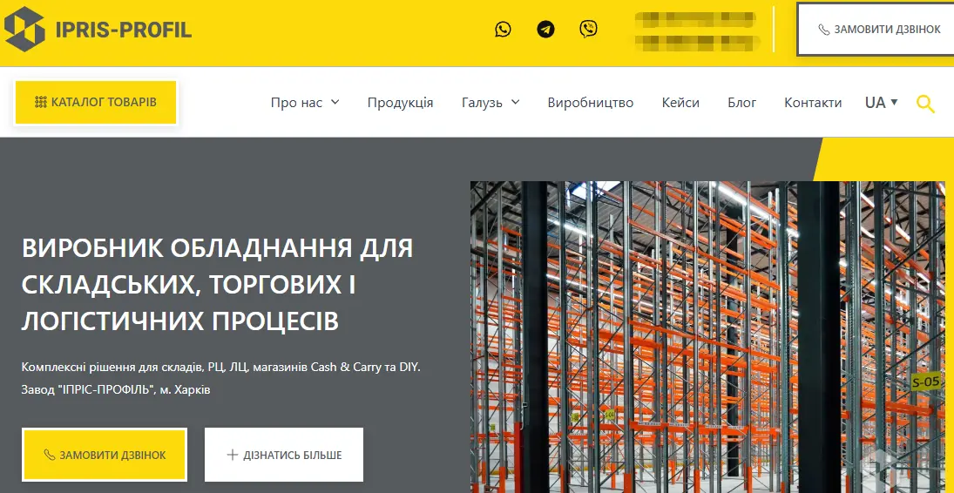Click the header 'Замовити дзвінок' button

pos(876,30)
